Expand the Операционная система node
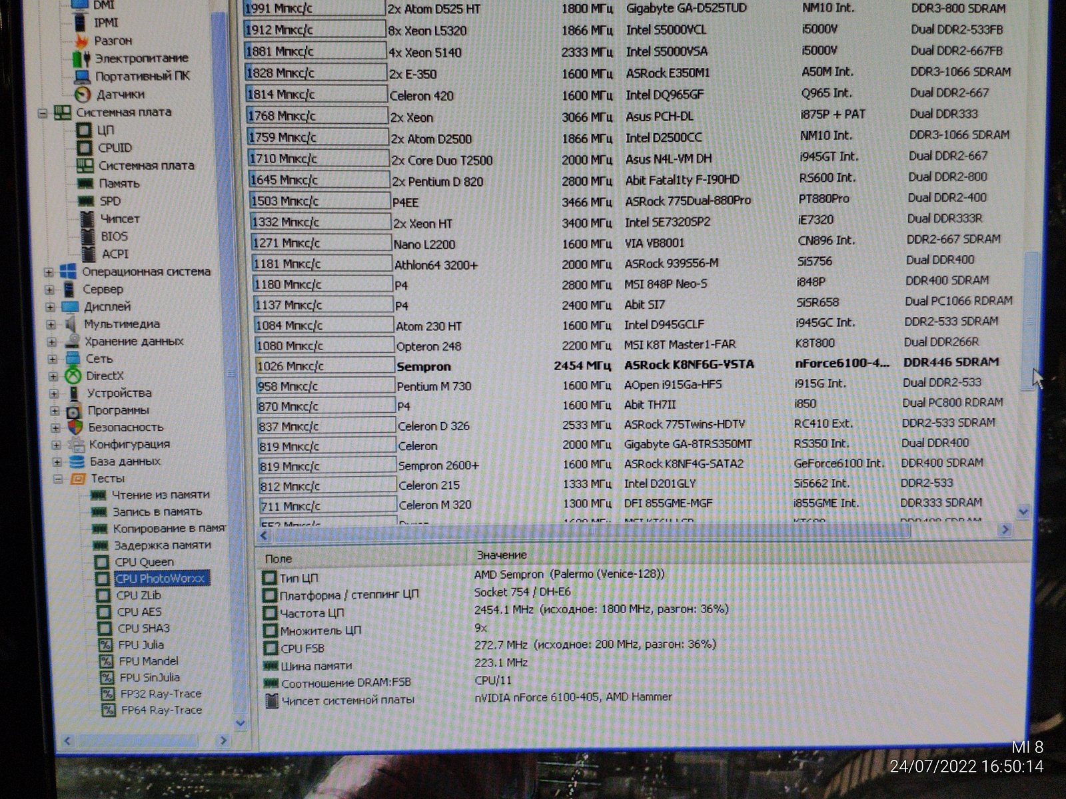The height and width of the screenshot is (799, 1066). (x=49, y=272)
